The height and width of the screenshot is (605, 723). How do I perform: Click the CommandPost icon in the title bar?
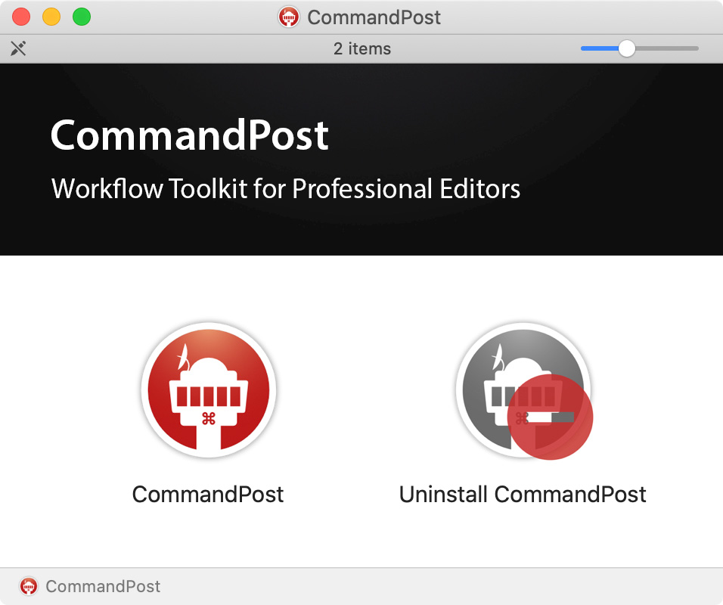pyautogui.click(x=289, y=17)
